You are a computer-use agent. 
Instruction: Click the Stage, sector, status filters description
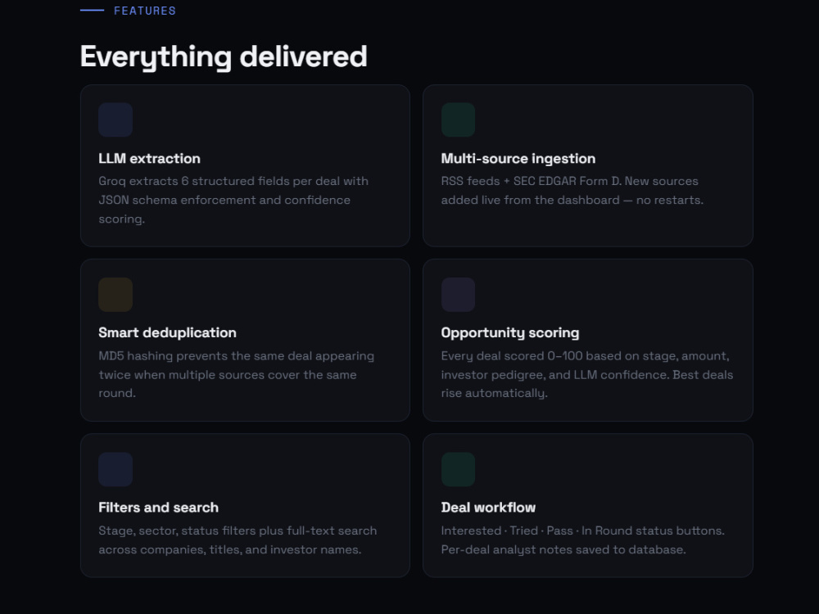click(x=238, y=540)
